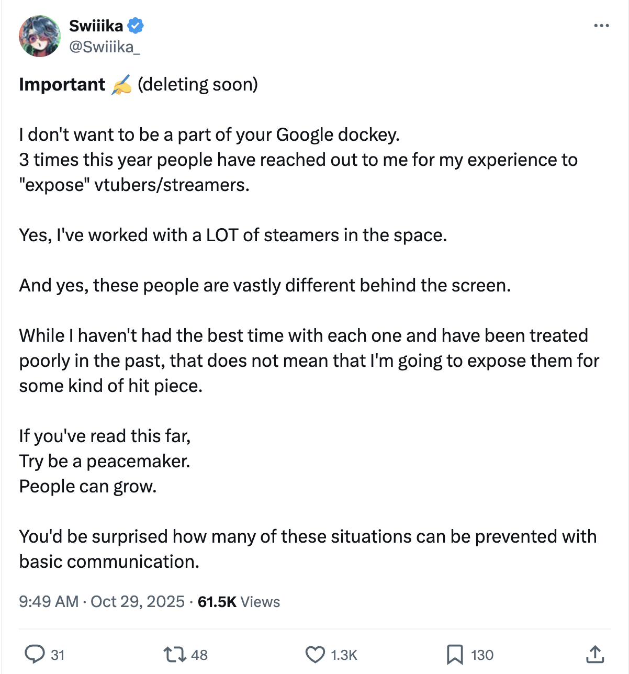Viewport: 629px width, 674px height.
Task: Click the reply speech bubble icon
Action: pos(35,655)
